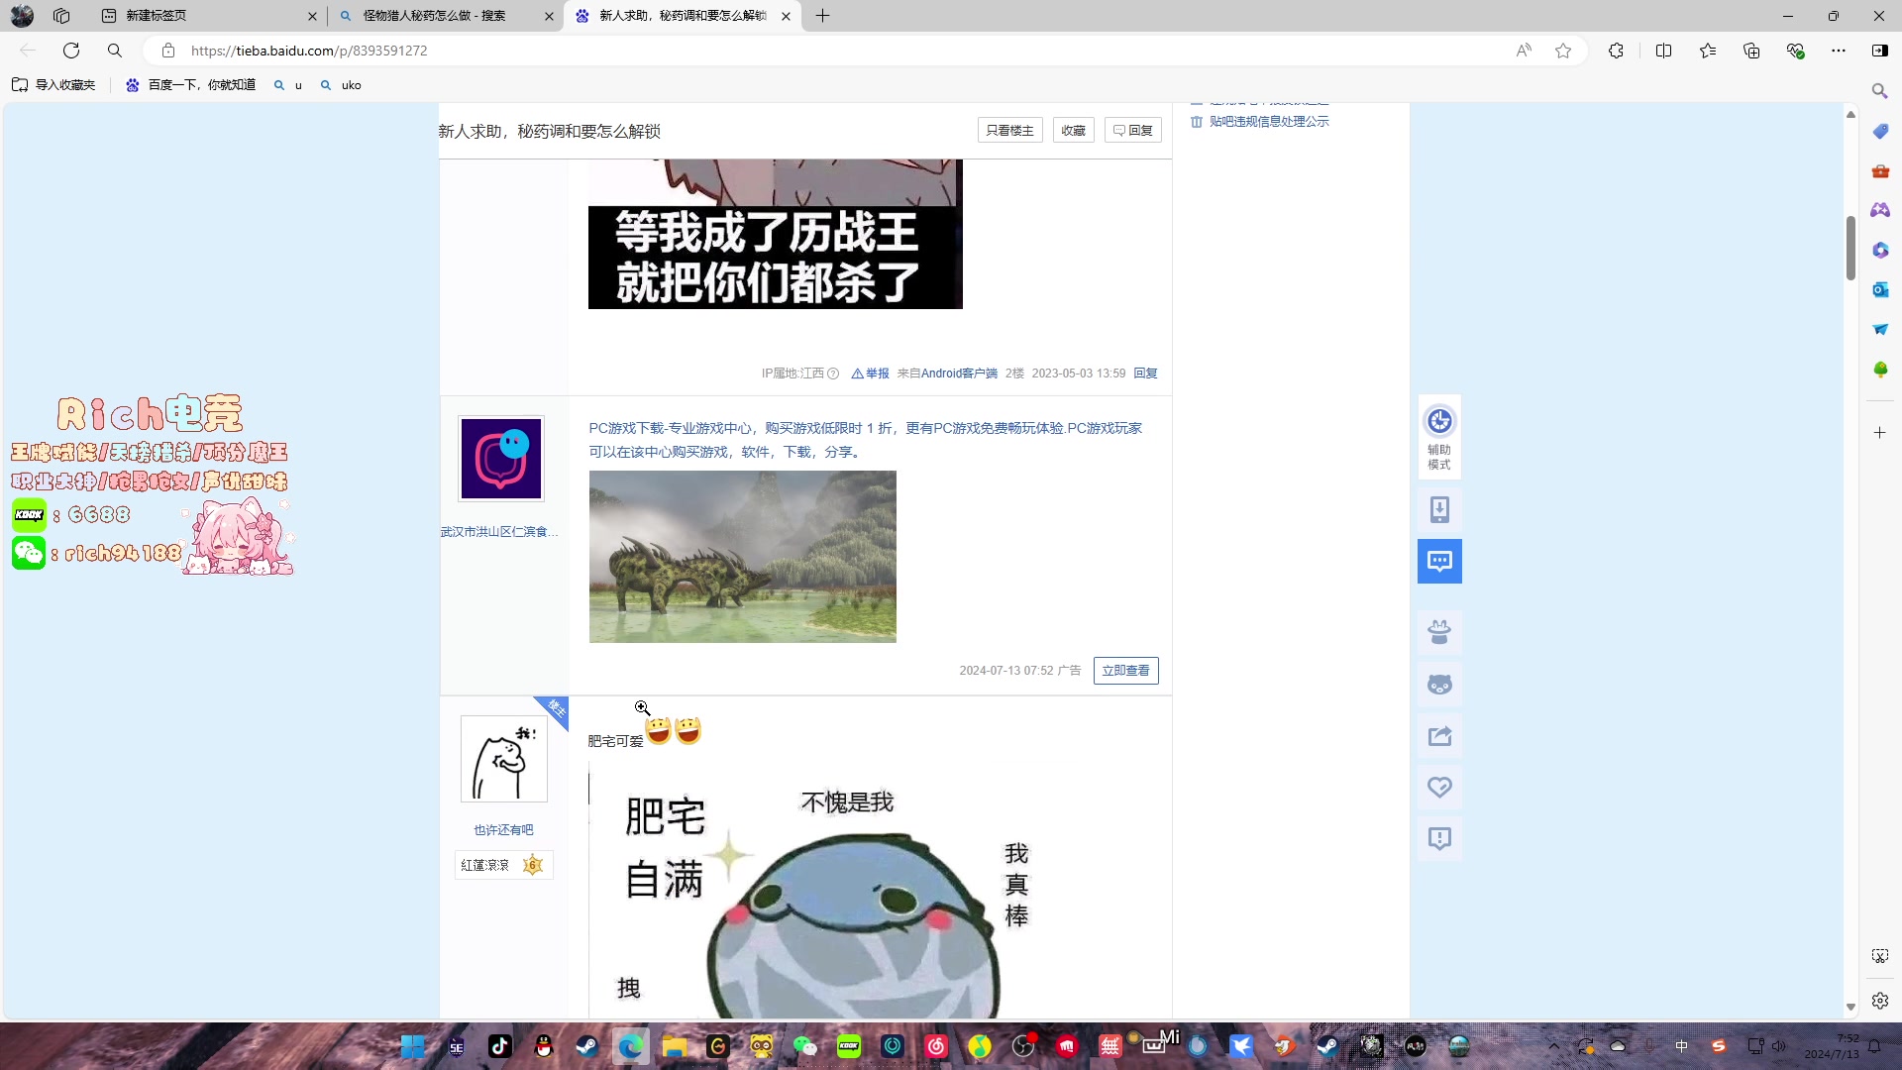Click the heart like icon in sidebar

[1439, 786]
